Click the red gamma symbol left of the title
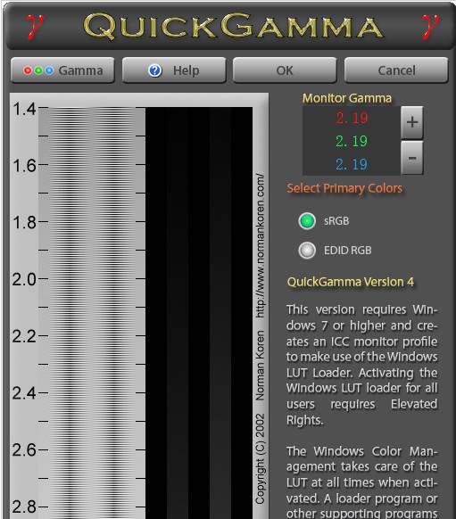This screenshot has width=456, height=519. [x=35, y=27]
